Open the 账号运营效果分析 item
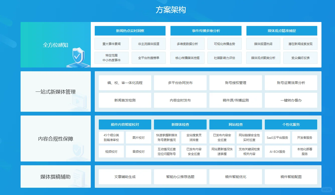The height and width of the screenshot is (195, 335). tap(291, 83)
